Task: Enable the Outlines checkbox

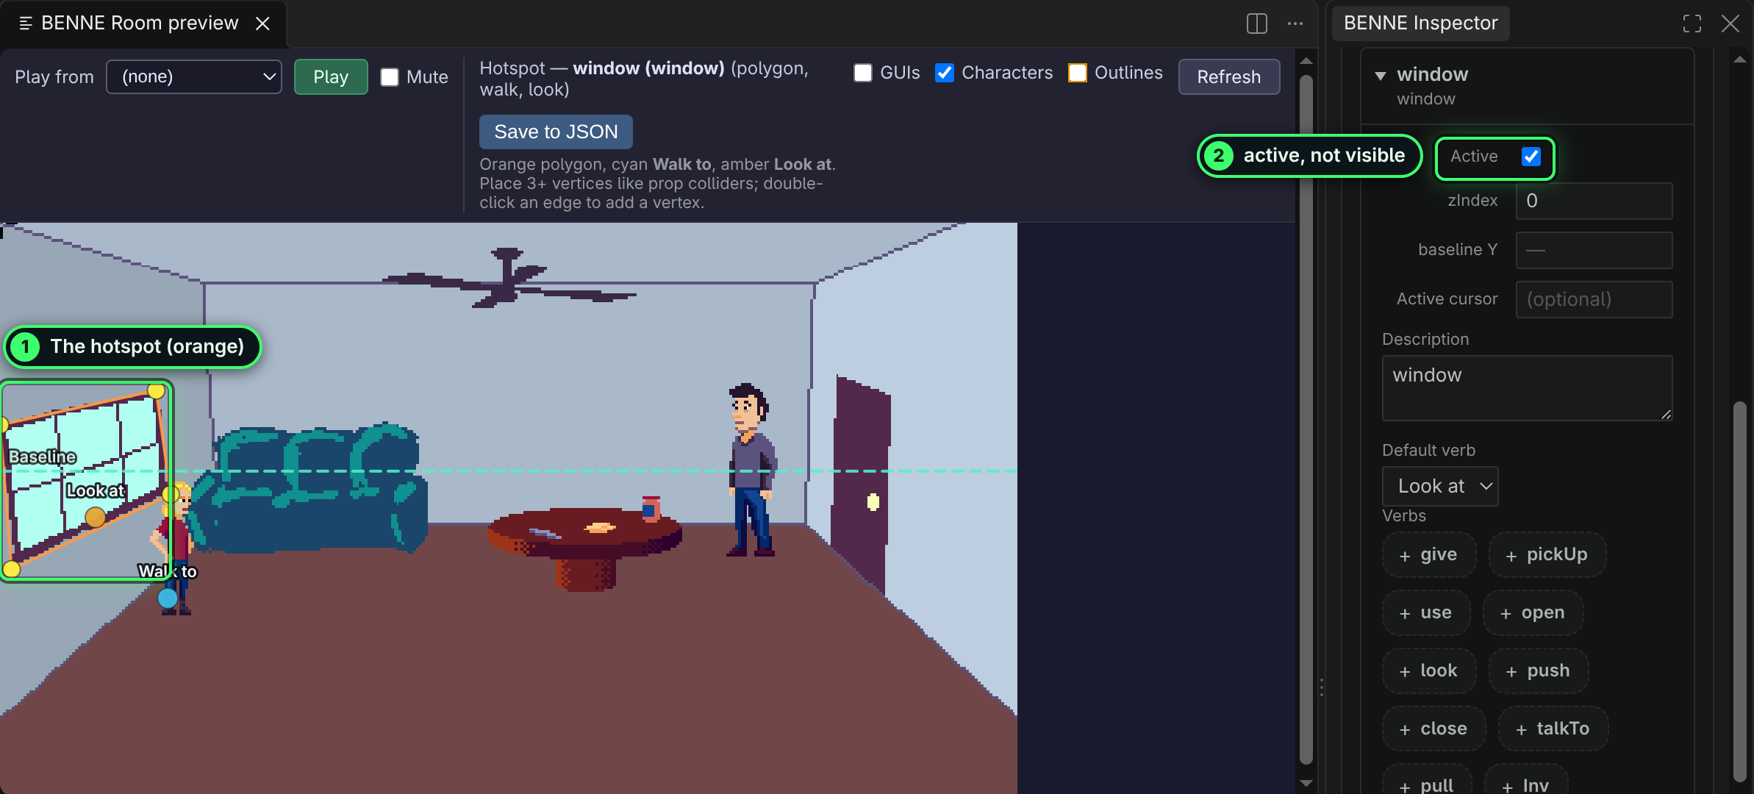Action: [x=1078, y=73]
